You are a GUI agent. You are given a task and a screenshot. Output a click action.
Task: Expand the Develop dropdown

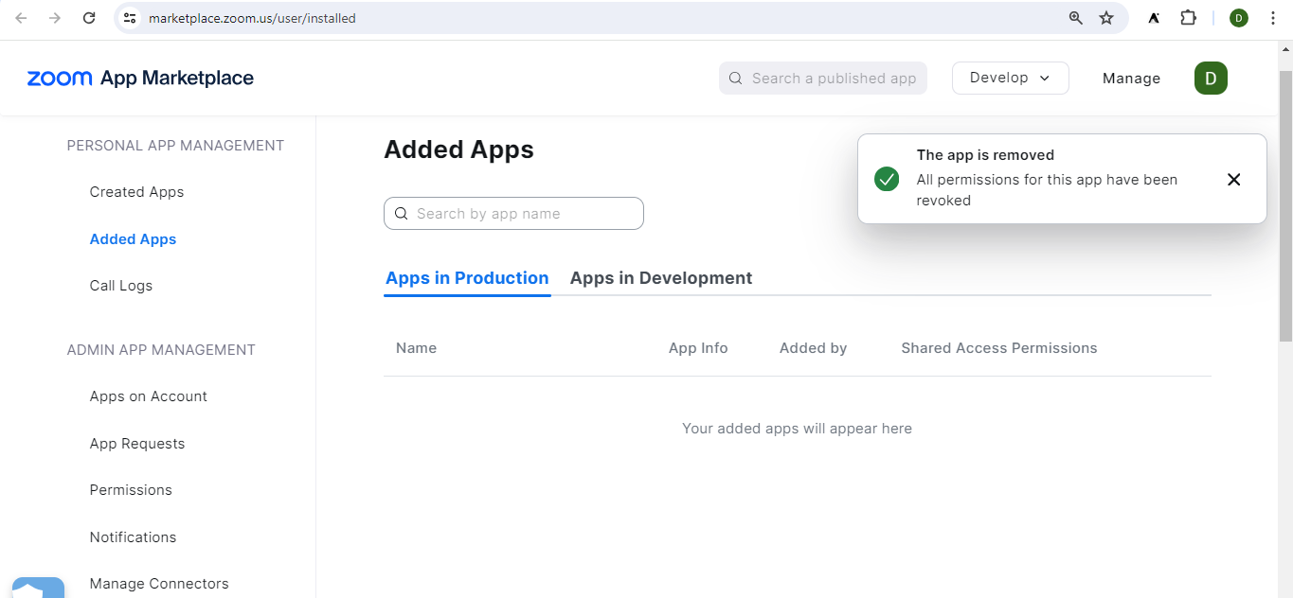click(x=1010, y=79)
